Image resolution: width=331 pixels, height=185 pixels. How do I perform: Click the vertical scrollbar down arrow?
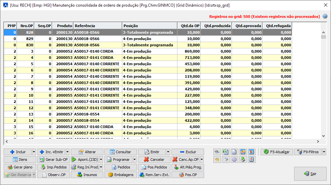(x=324, y=136)
